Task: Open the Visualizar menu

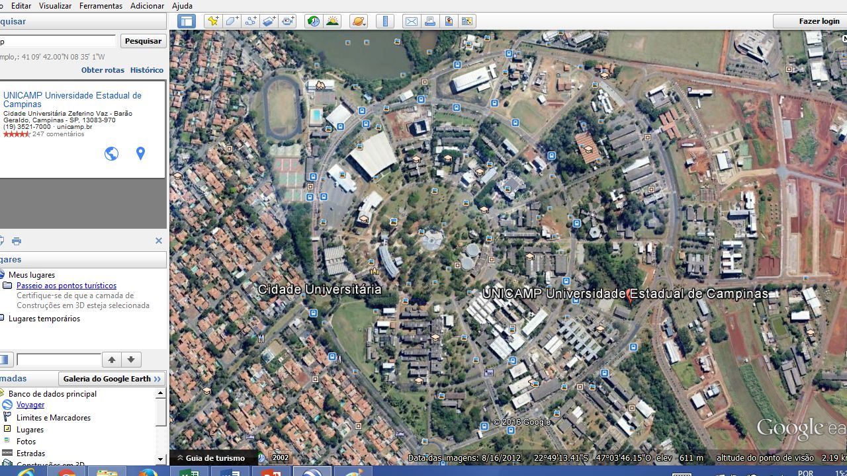Action: click(55, 5)
